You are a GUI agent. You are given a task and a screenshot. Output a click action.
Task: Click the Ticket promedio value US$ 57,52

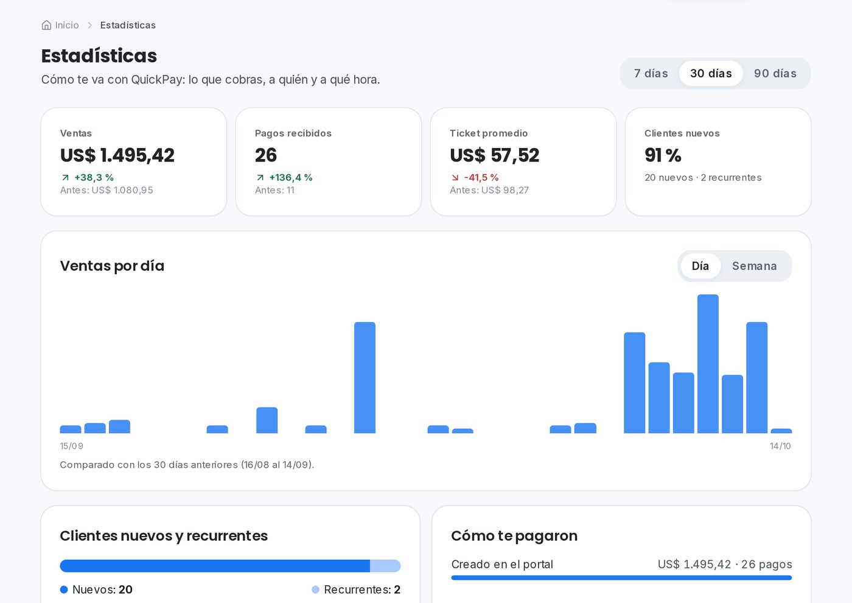[x=494, y=155]
